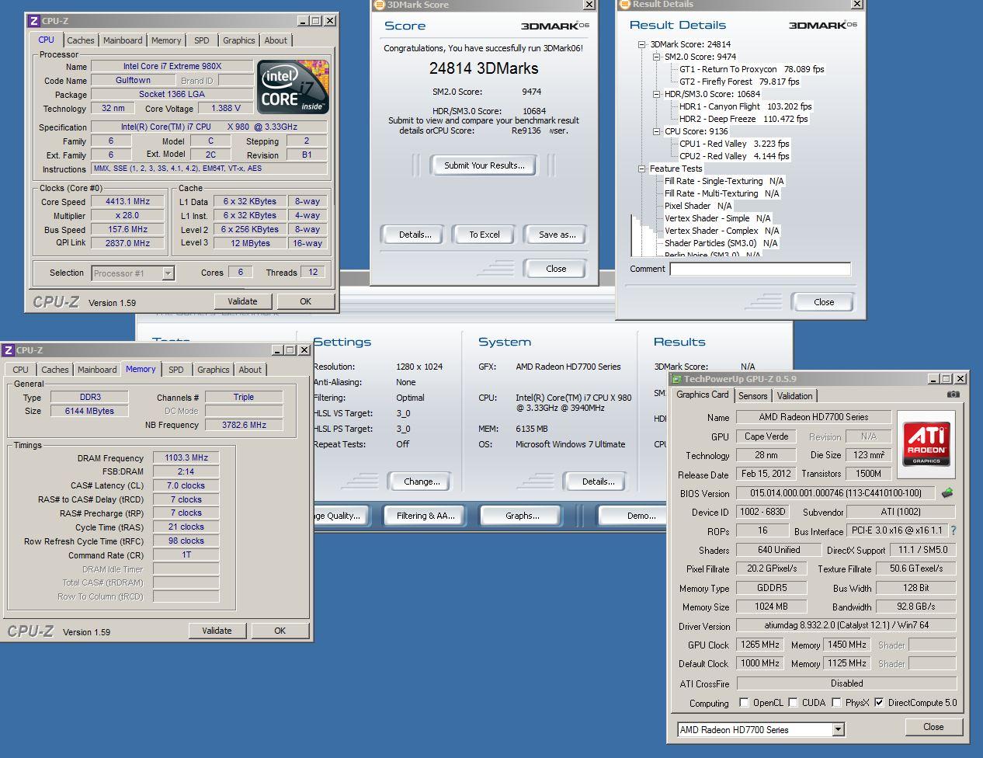Screen dimensions: 983x758
Task: Click the ATI Radeon logo in GPU-Z
Action: point(926,444)
